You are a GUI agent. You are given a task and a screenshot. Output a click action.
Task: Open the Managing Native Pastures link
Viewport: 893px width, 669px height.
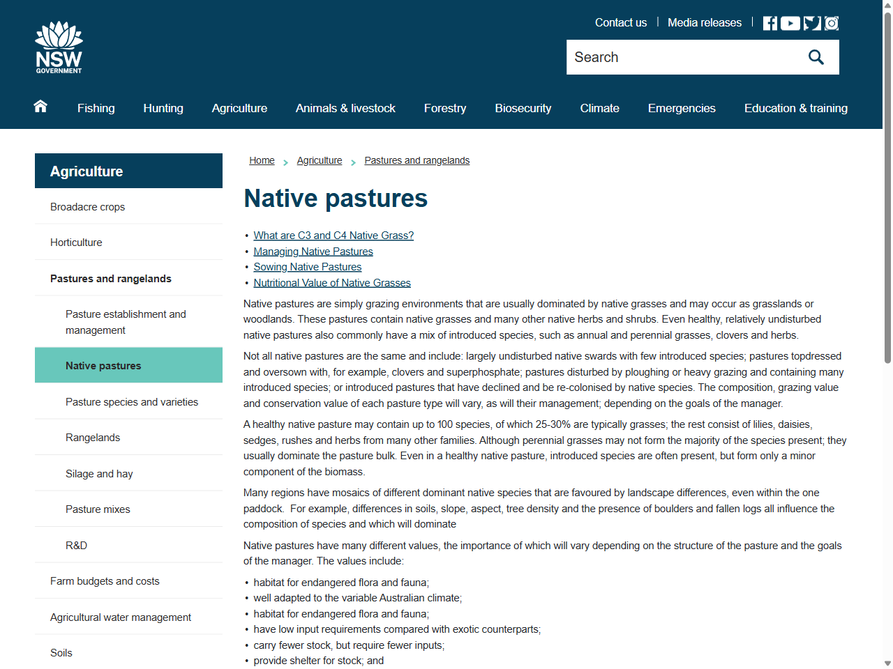313,251
